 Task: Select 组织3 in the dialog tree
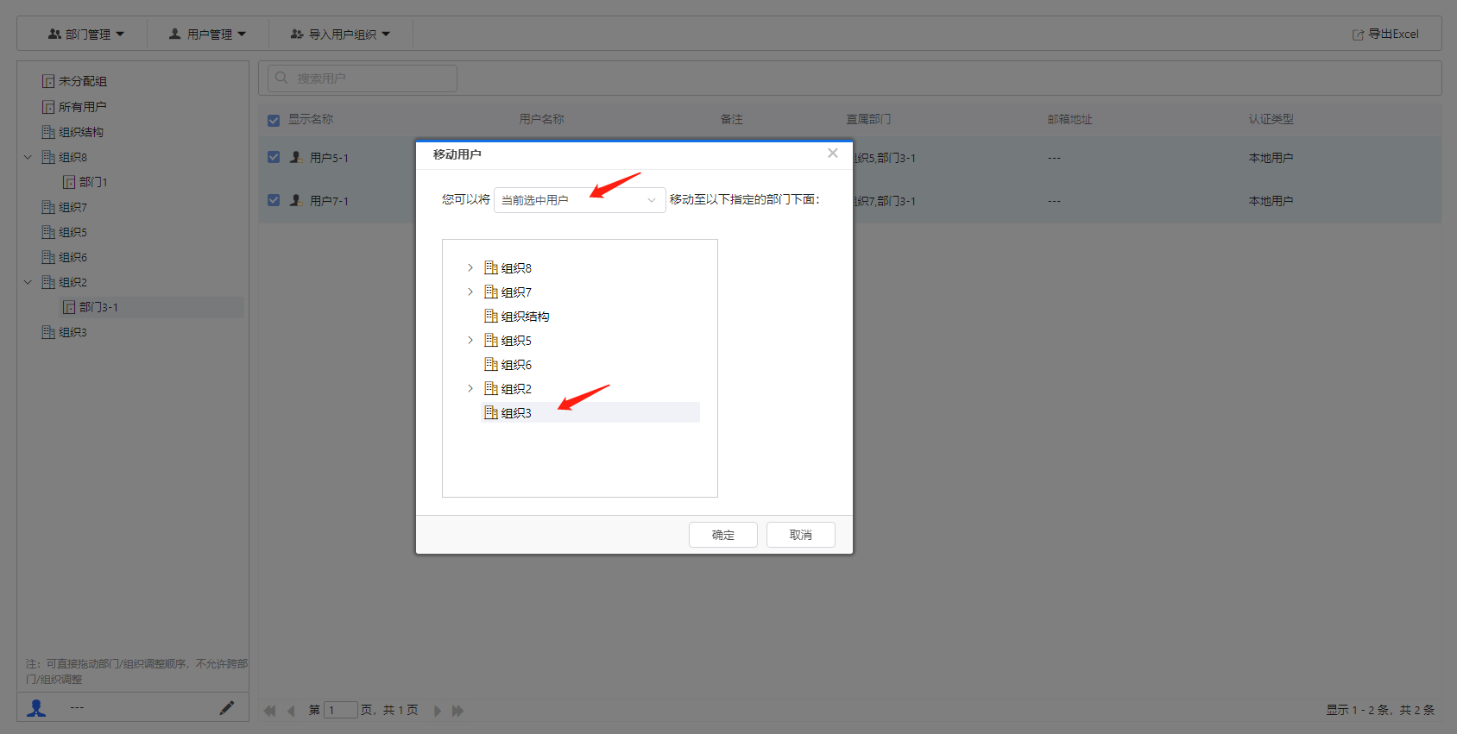[516, 413]
